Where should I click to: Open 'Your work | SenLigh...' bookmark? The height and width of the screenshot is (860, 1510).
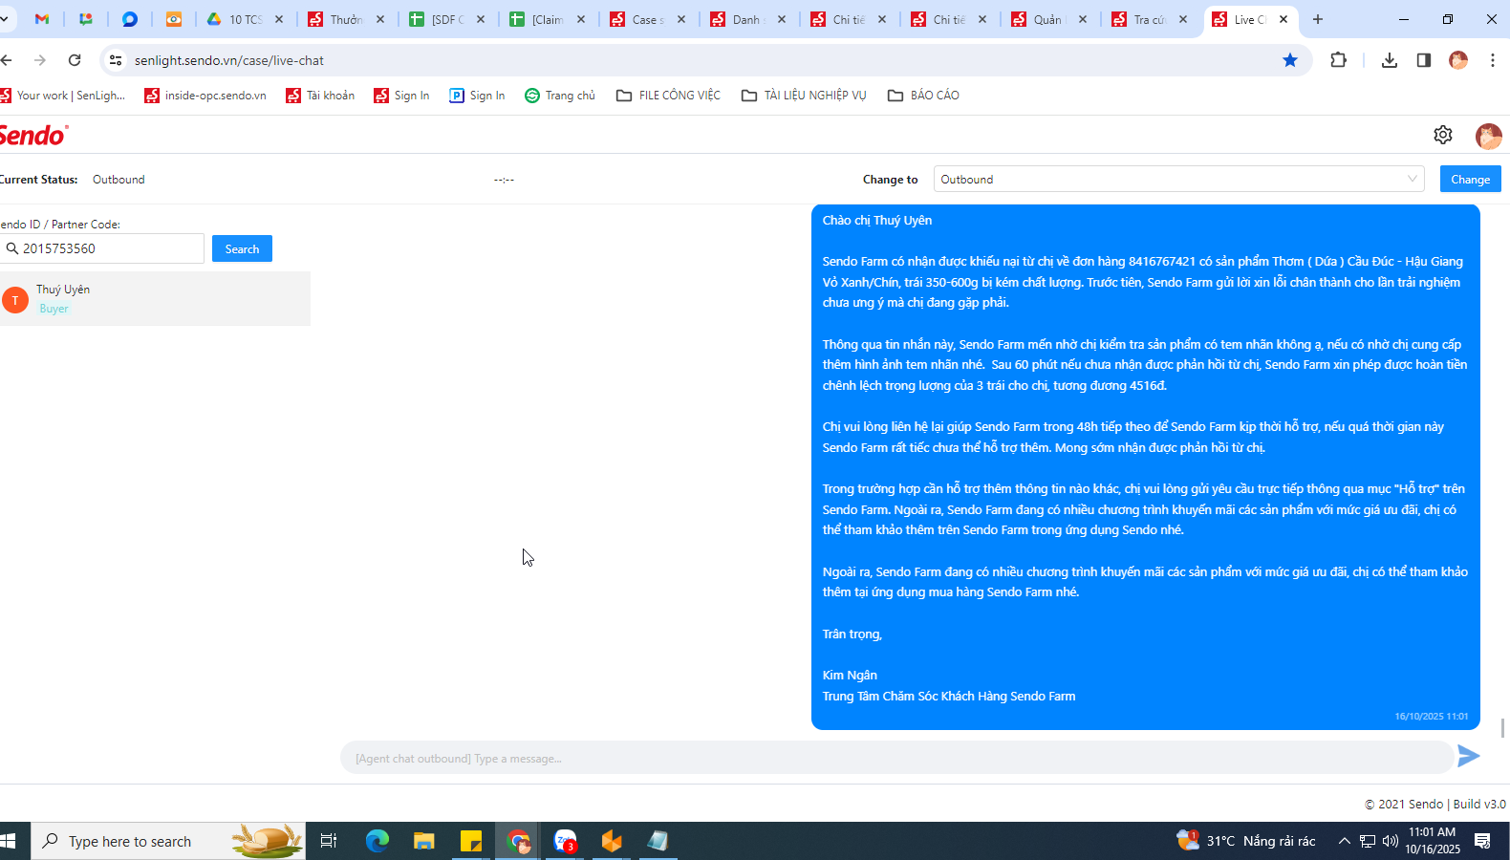[x=63, y=96]
